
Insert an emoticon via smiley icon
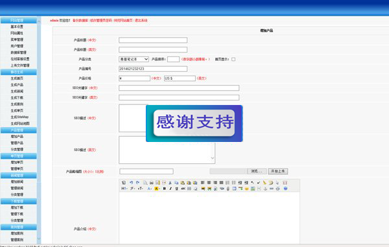pyautogui.click(x=246, y=189)
